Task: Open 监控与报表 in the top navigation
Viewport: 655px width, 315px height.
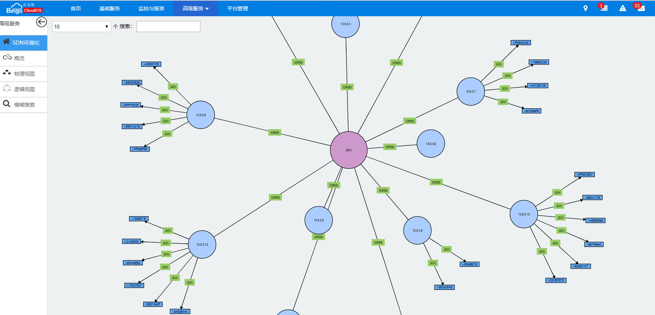Action: pyautogui.click(x=151, y=8)
